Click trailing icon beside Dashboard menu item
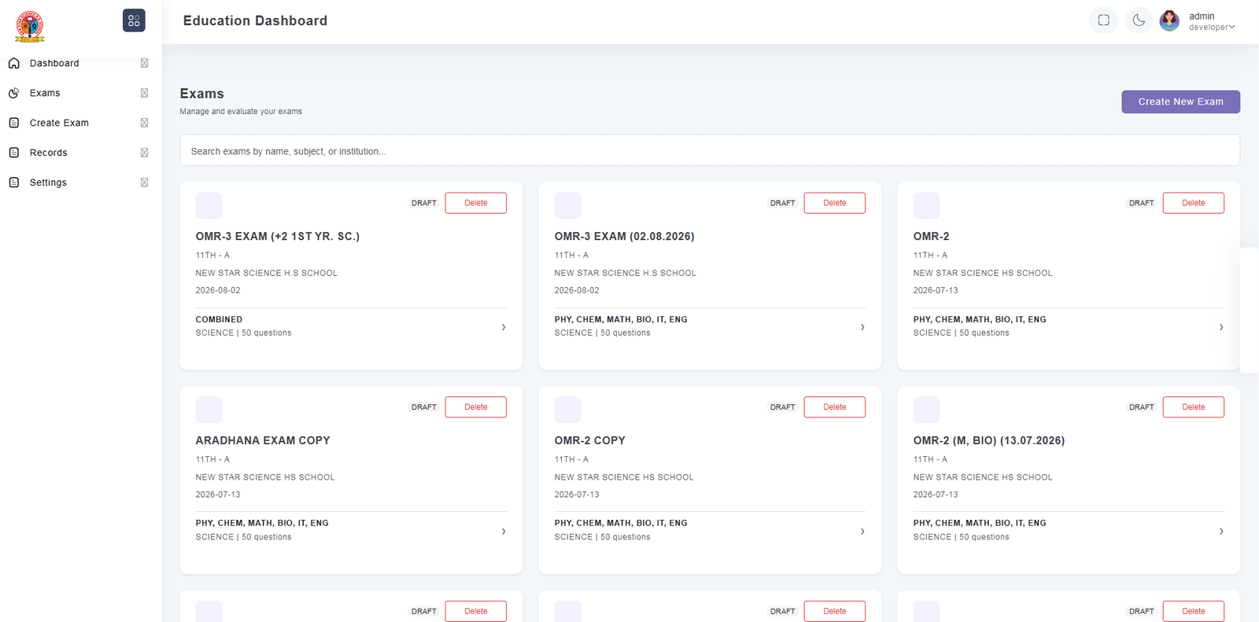The height and width of the screenshot is (622, 1259). coord(144,63)
